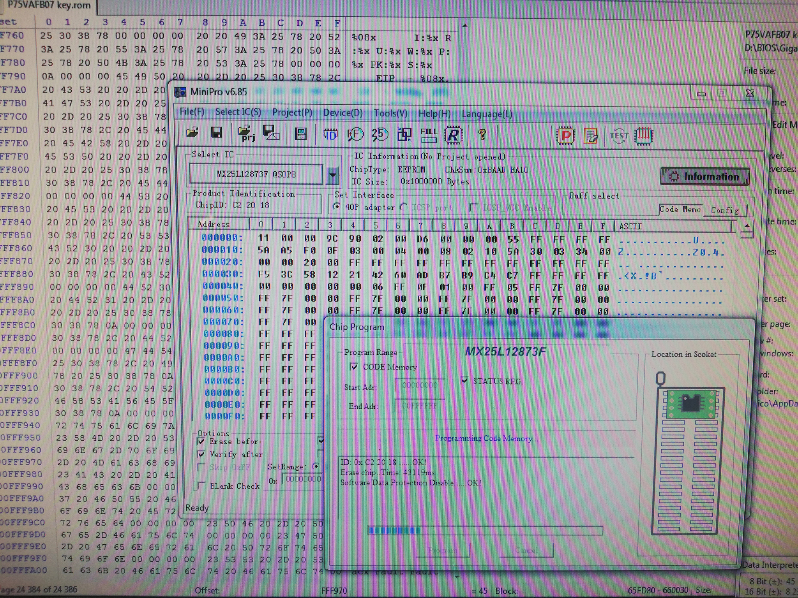The height and width of the screenshot is (598, 798).
Task: Open the Select IC(S) menu
Action: [x=238, y=112]
